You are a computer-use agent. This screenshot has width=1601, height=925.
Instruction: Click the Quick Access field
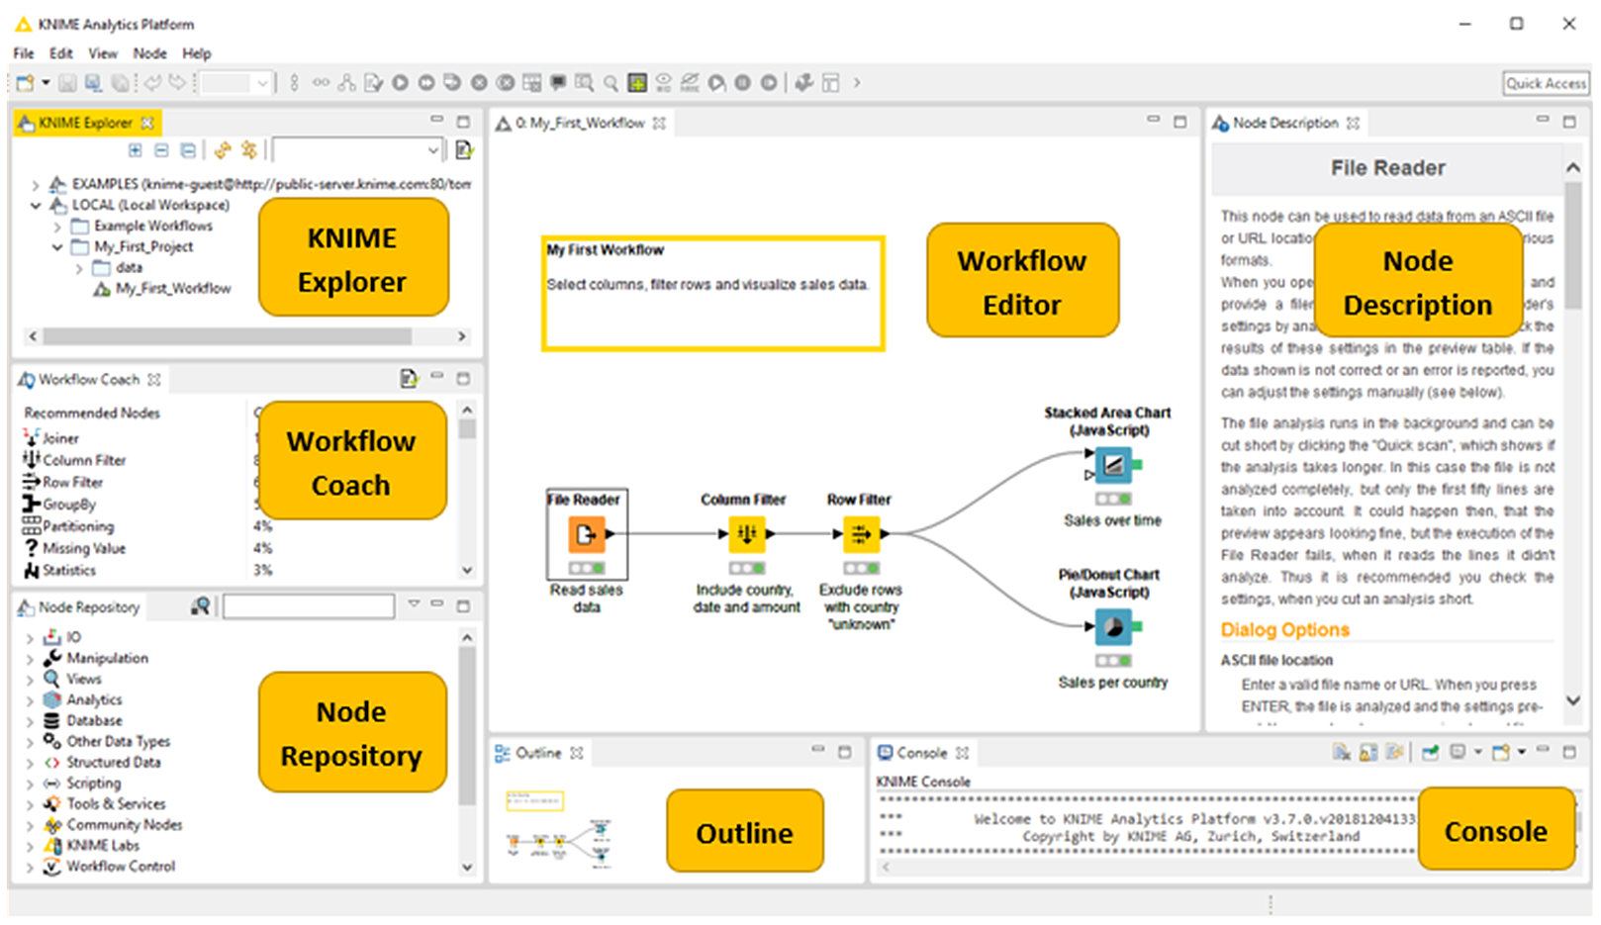[x=1546, y=83]
